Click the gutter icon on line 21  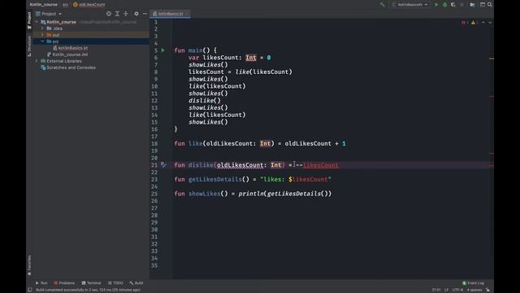point(163,164)
